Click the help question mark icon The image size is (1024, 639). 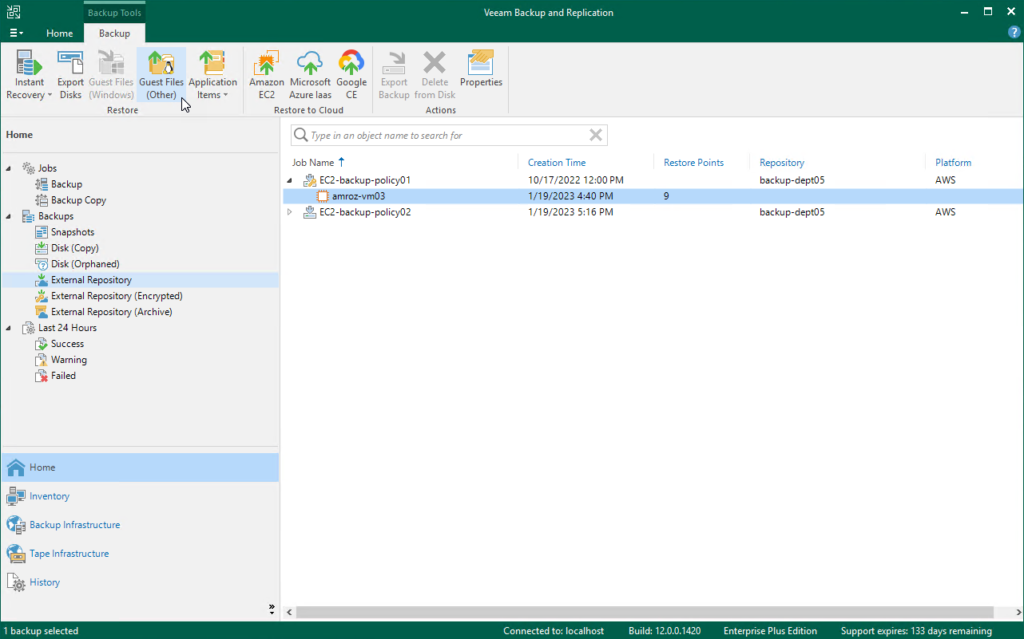1014,33
